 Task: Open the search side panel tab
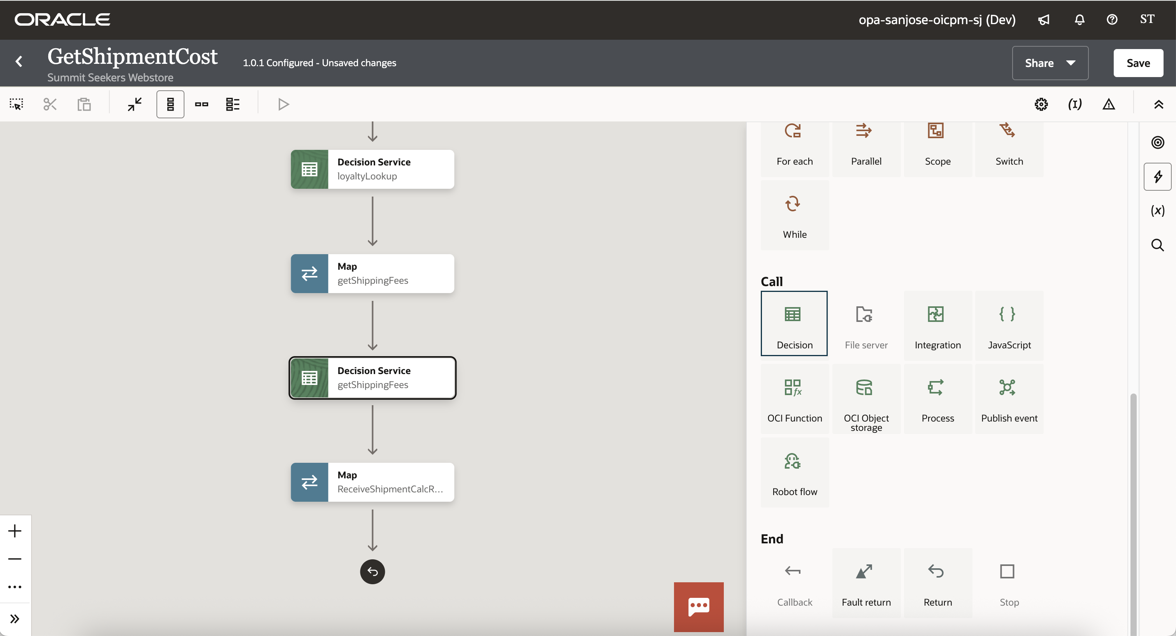(x=1157, y=245)
